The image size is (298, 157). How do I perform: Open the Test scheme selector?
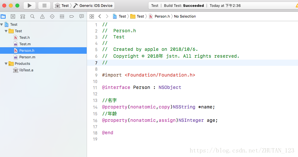point(62,6)
